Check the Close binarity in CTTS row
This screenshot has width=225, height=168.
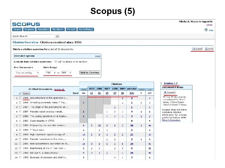20,121
